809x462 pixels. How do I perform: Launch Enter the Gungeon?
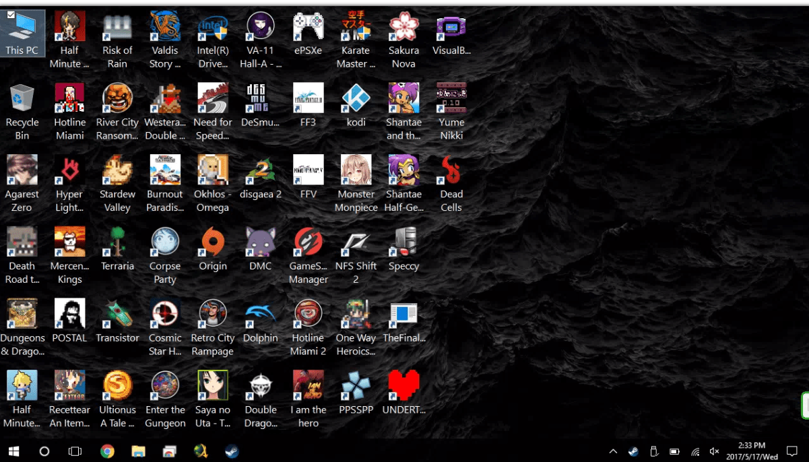coord(165,385)
